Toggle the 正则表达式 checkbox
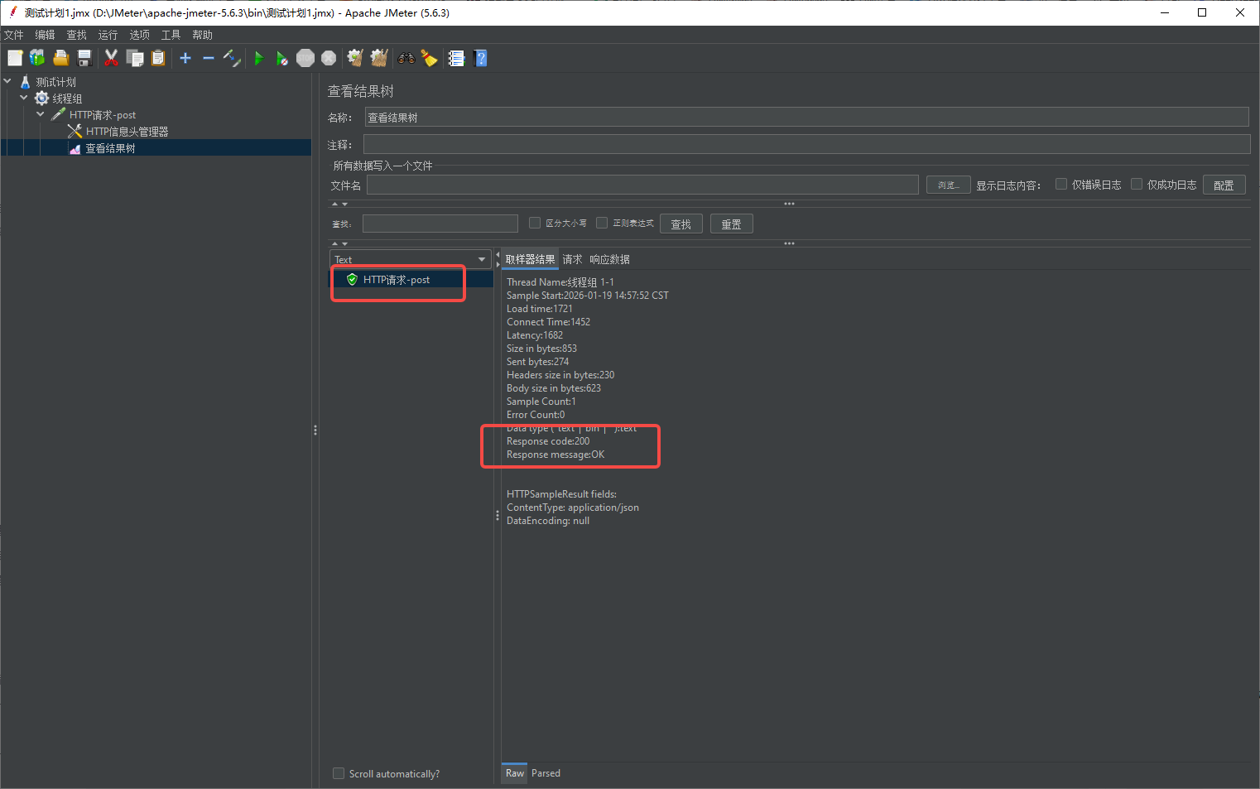Image resolution: width=1260 pixels, height=789 pixels. click(x=602, y=223)
